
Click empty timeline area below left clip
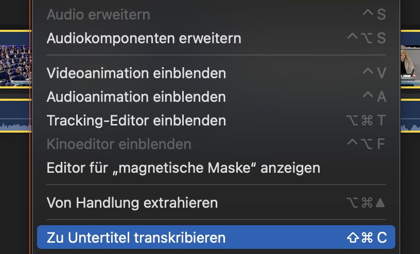pos(14,195)
